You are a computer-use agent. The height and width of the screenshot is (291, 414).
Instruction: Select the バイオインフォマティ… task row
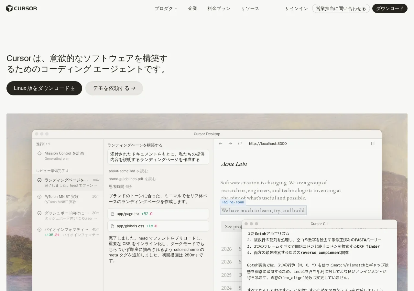point(68,232)
